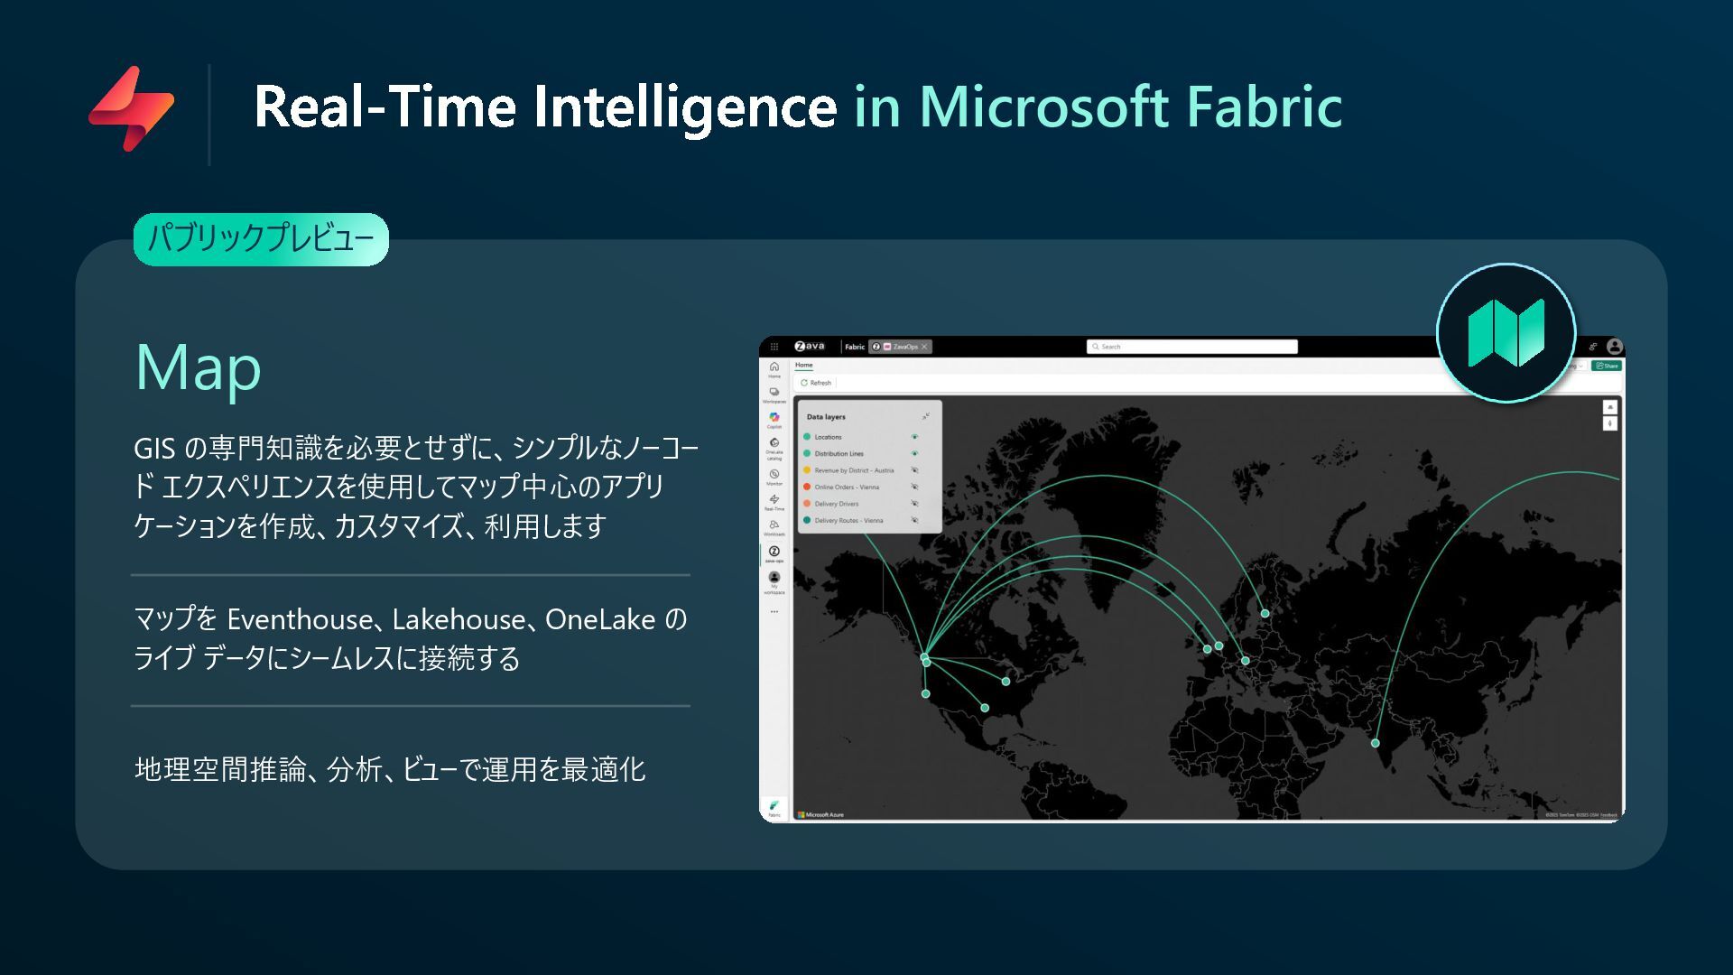Click the Refresh button
The height and width of the screenshot is (975, 1733).
coord(816,383)
